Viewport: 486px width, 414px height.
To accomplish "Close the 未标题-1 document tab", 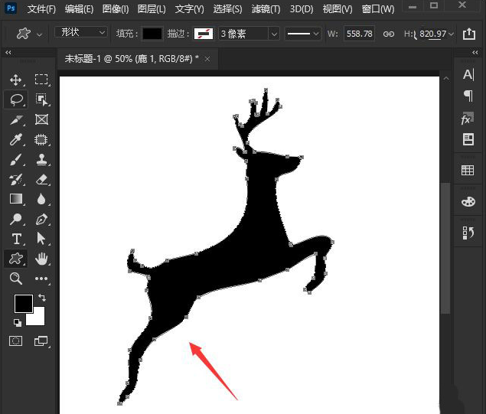I will coord(207,59).
